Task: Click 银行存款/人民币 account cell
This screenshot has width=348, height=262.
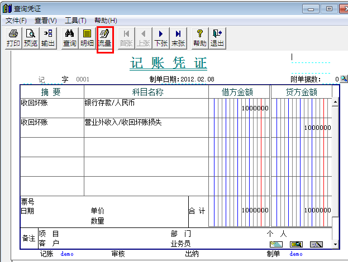Action: [146, 108]
